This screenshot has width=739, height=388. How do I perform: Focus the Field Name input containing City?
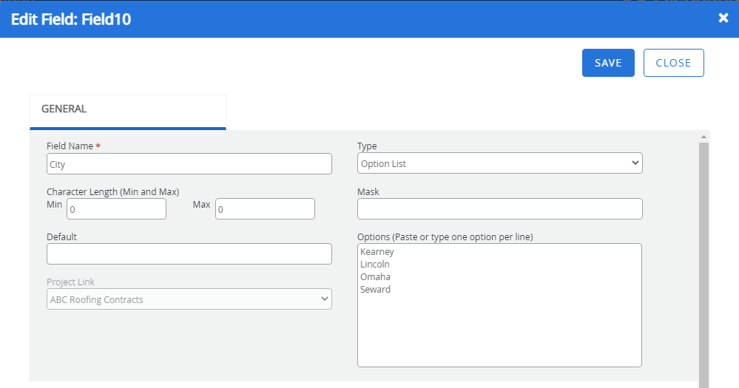(x=189, y=164)
